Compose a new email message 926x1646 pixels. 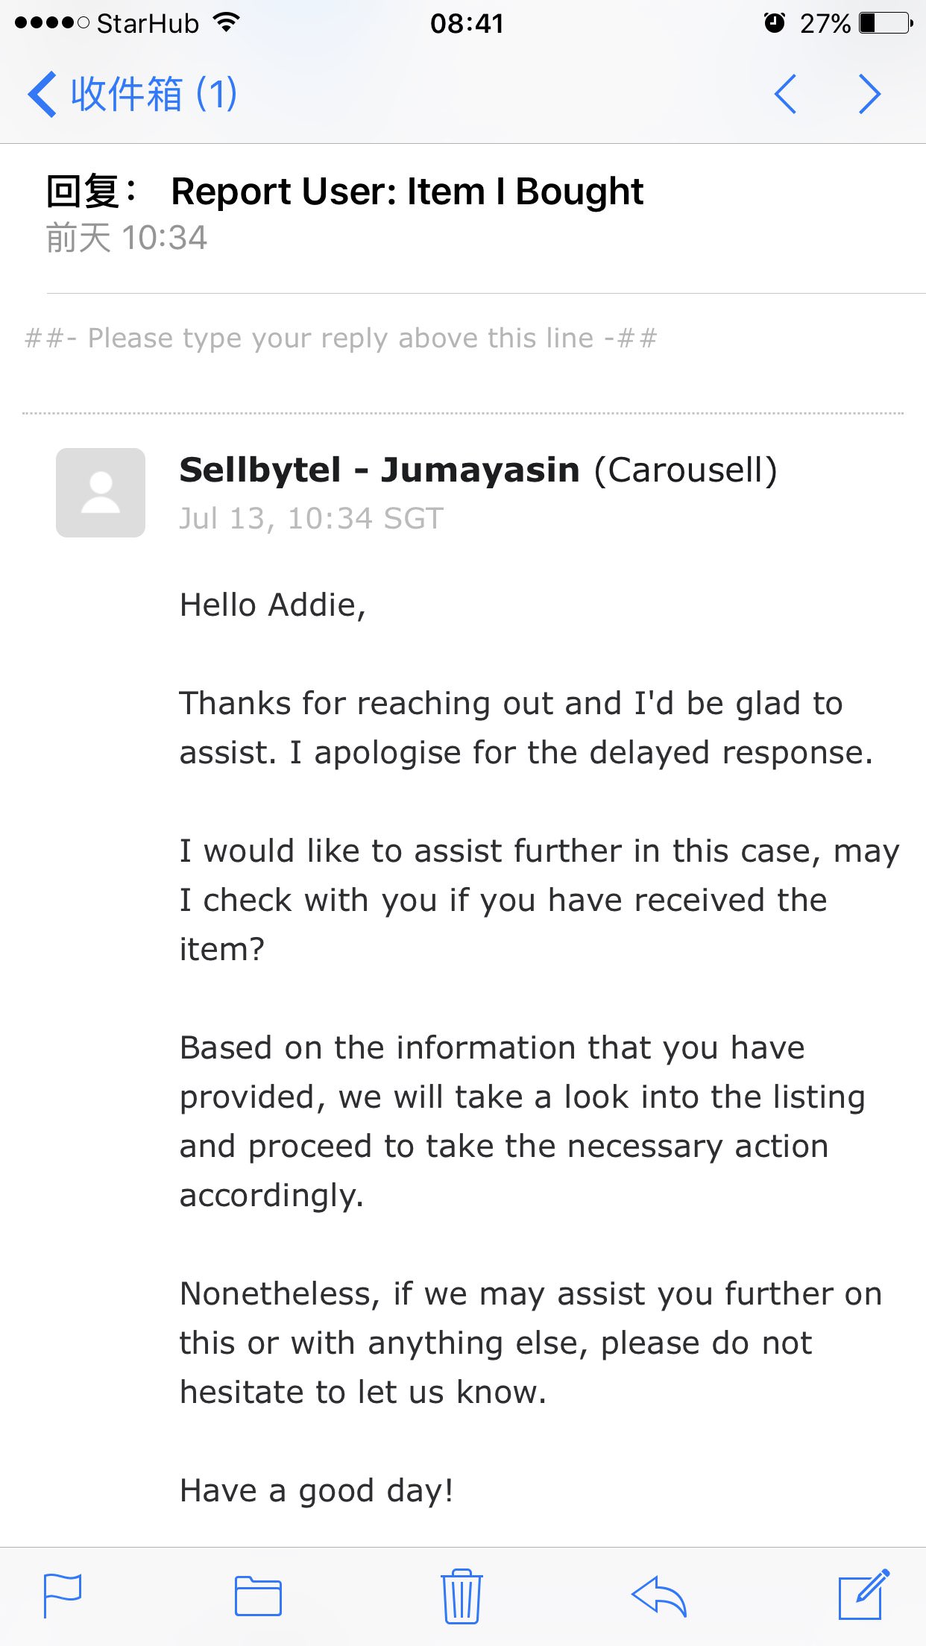click(x=863, y=1595)
